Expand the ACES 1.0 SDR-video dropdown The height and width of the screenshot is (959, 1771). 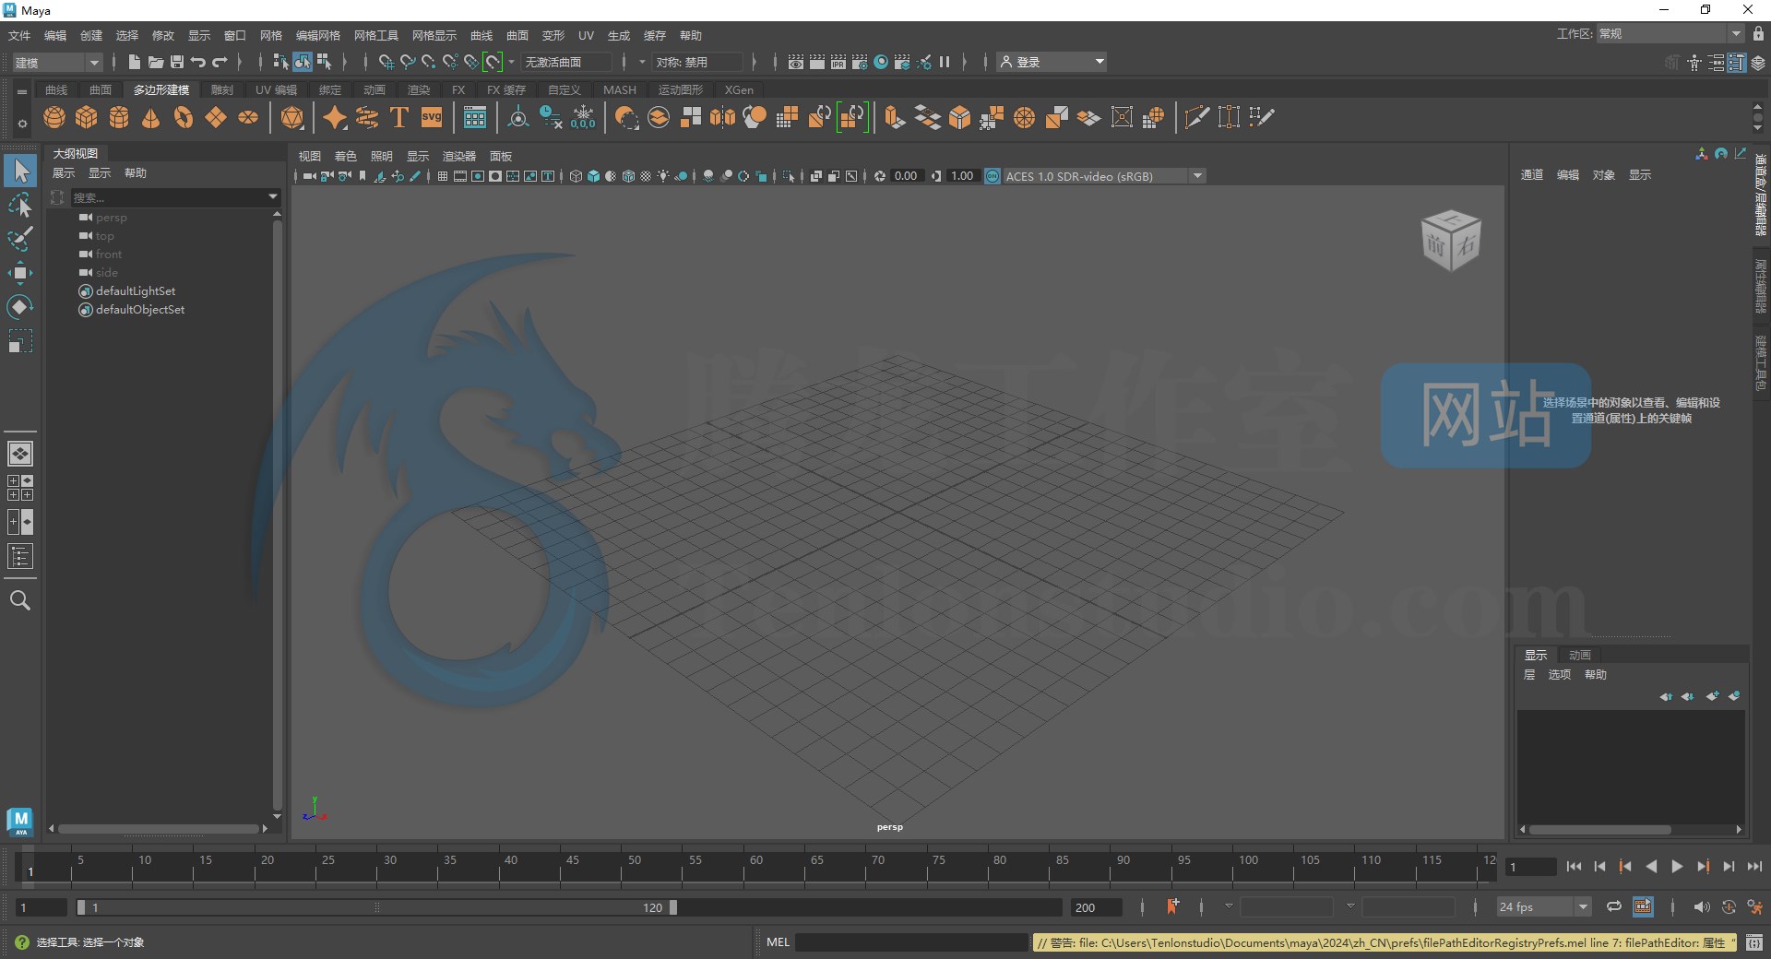click(x=1197, y=176)
